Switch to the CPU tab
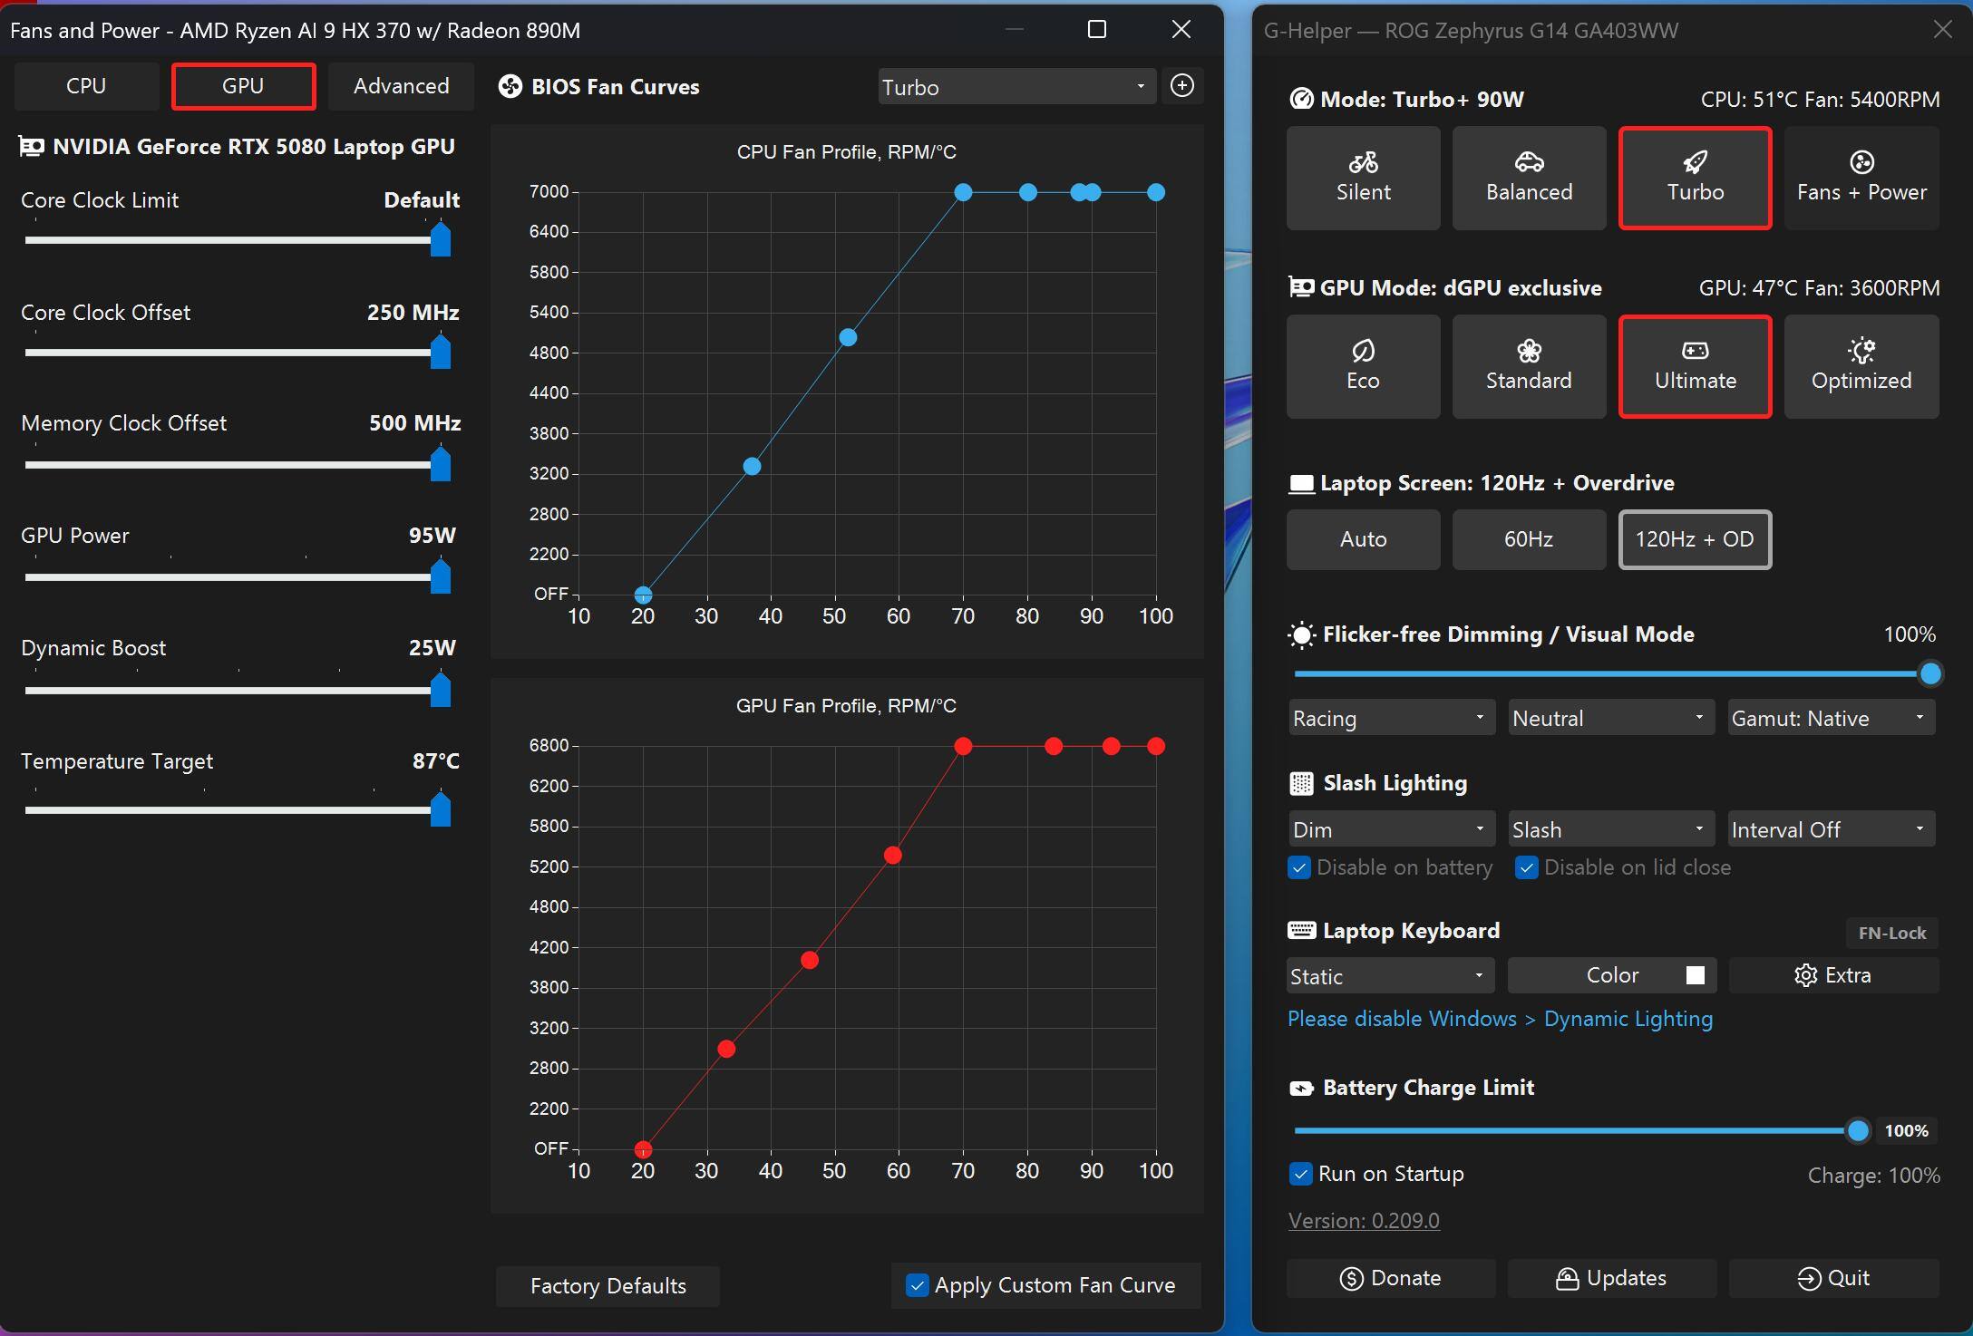Screen dimensions: 1973x1336 86,86
